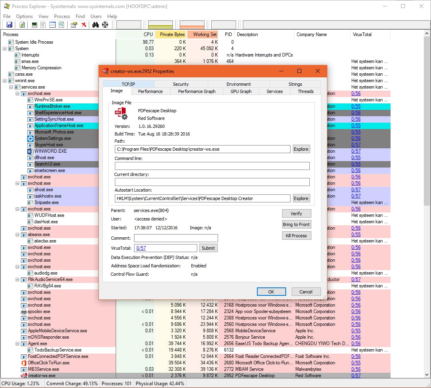Image resolution: width=431 pixels, height=388 pixels.
Task: Collapse svchost.exe node above sihost.exe
Action: [17, 184]
